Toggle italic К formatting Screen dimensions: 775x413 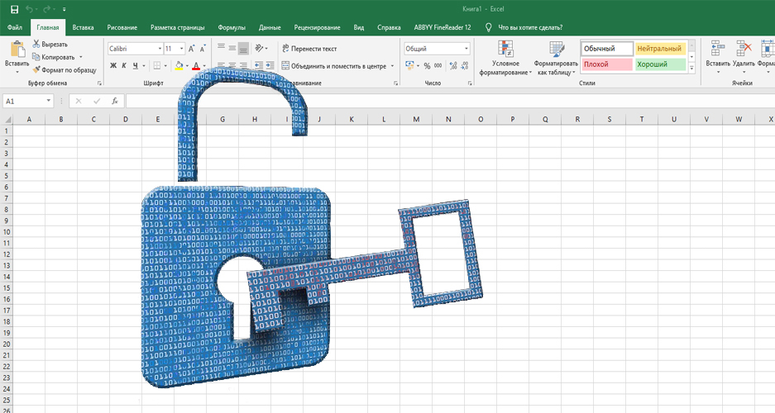click(x=124, y=65)
